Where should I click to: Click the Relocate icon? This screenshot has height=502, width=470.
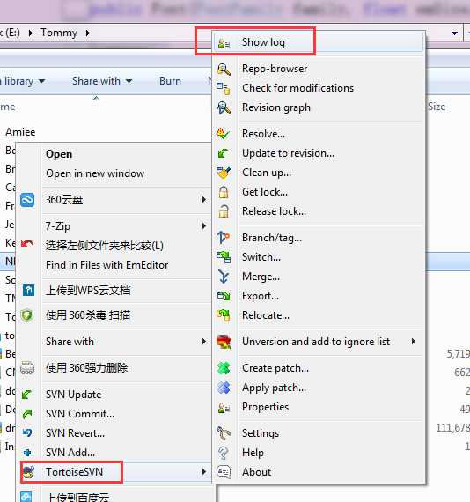pos(224,315)
